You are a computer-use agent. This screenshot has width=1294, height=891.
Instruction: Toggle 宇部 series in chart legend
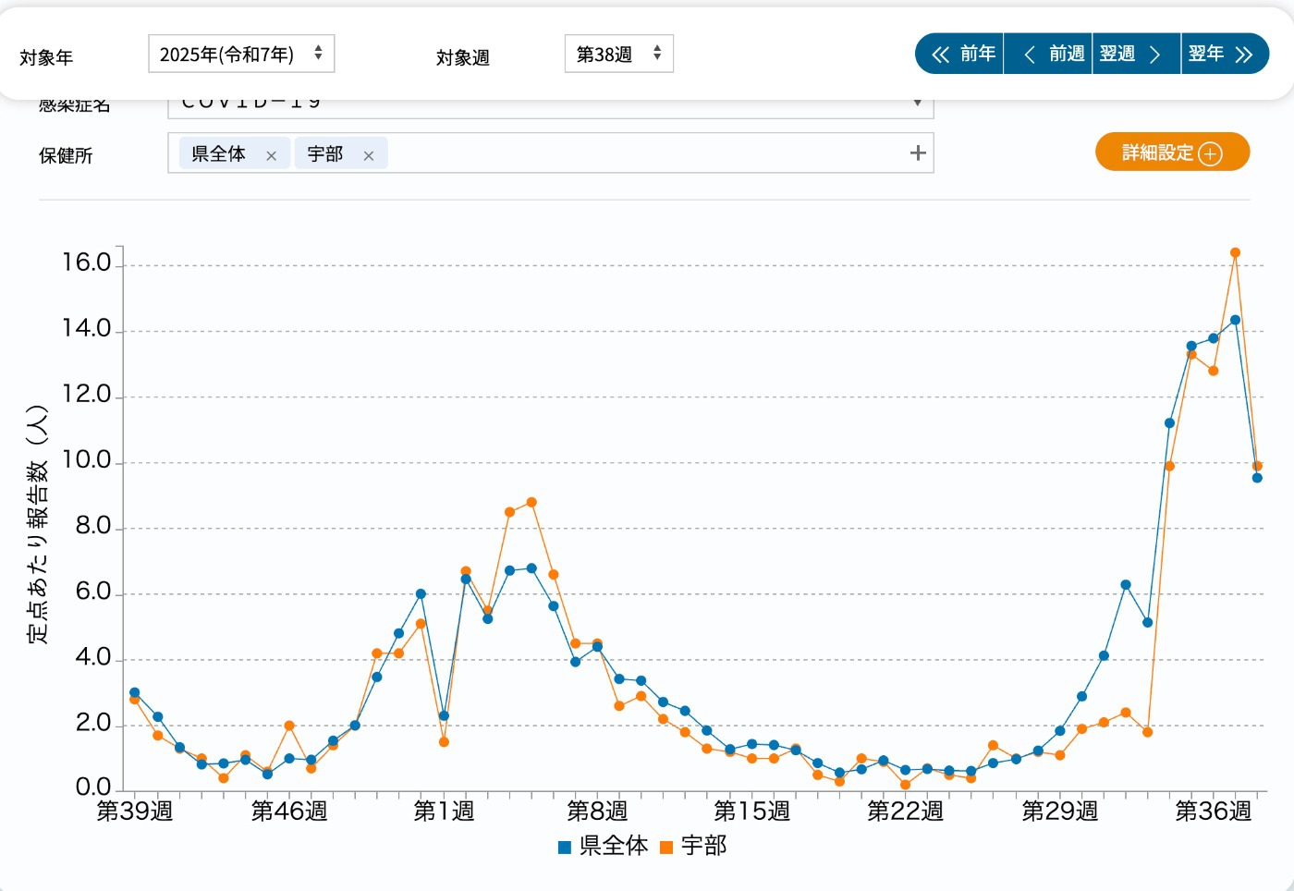click(703, 846)
